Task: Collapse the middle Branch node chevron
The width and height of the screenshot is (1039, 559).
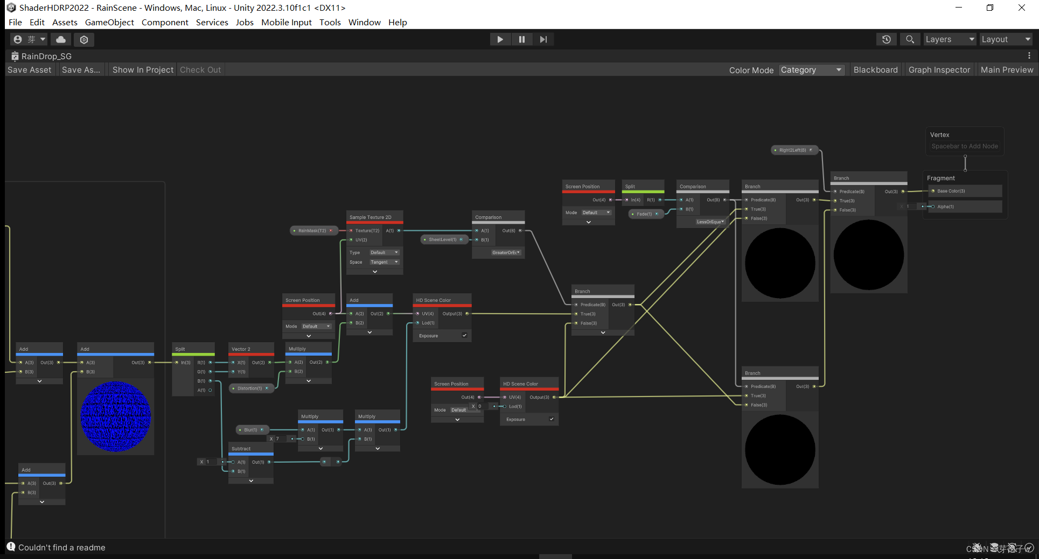Action: (603, 332)
